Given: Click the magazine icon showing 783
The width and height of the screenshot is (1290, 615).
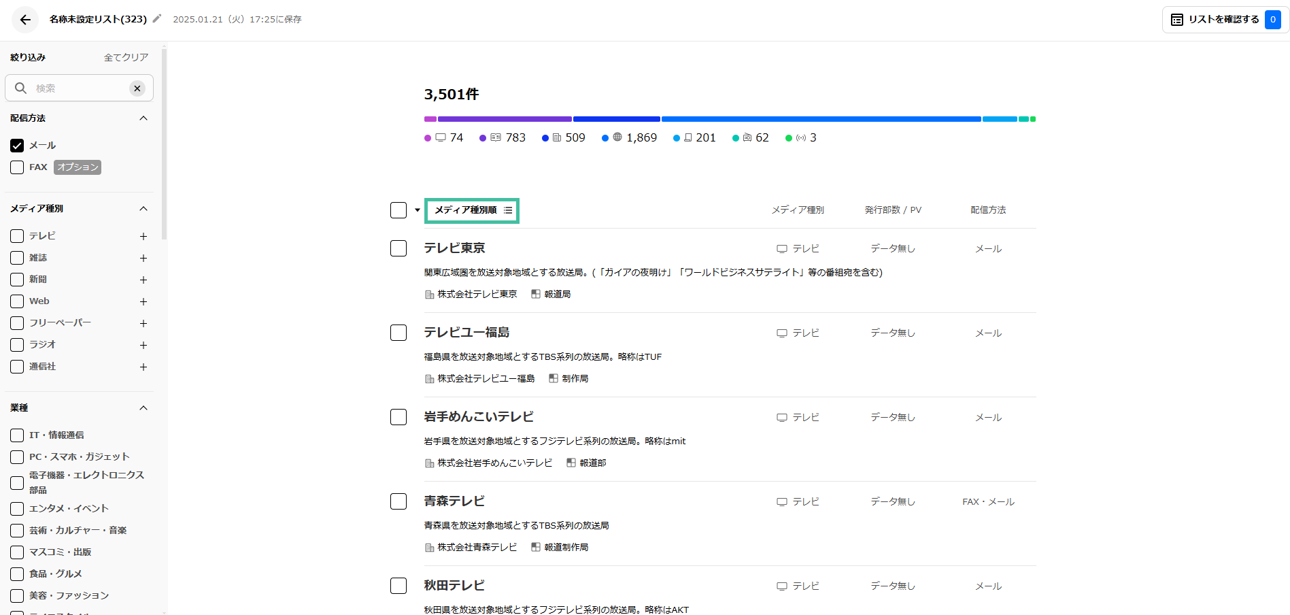Looking at the screenshot, I should tap(496, 137).
